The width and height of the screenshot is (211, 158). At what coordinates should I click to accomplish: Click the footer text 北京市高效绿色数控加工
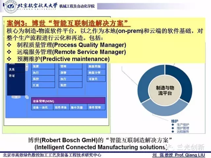52,155
